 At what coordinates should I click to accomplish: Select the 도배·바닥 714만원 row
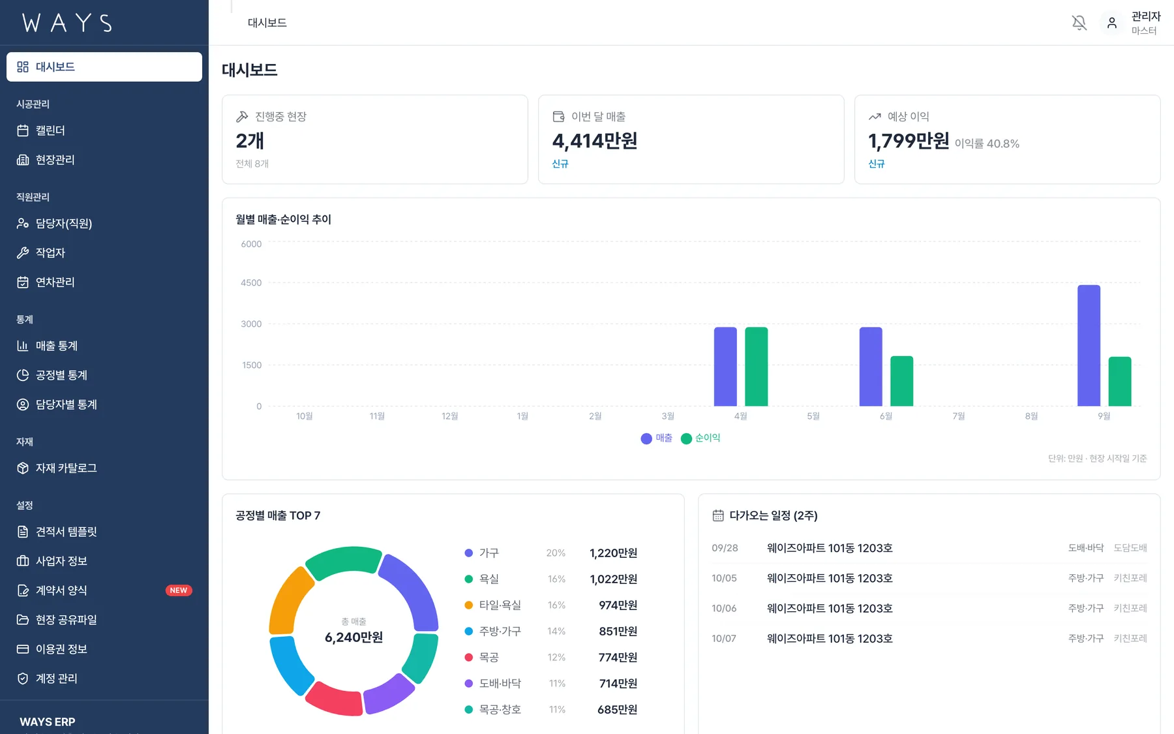pyautogui.click(x=551, y=684)
